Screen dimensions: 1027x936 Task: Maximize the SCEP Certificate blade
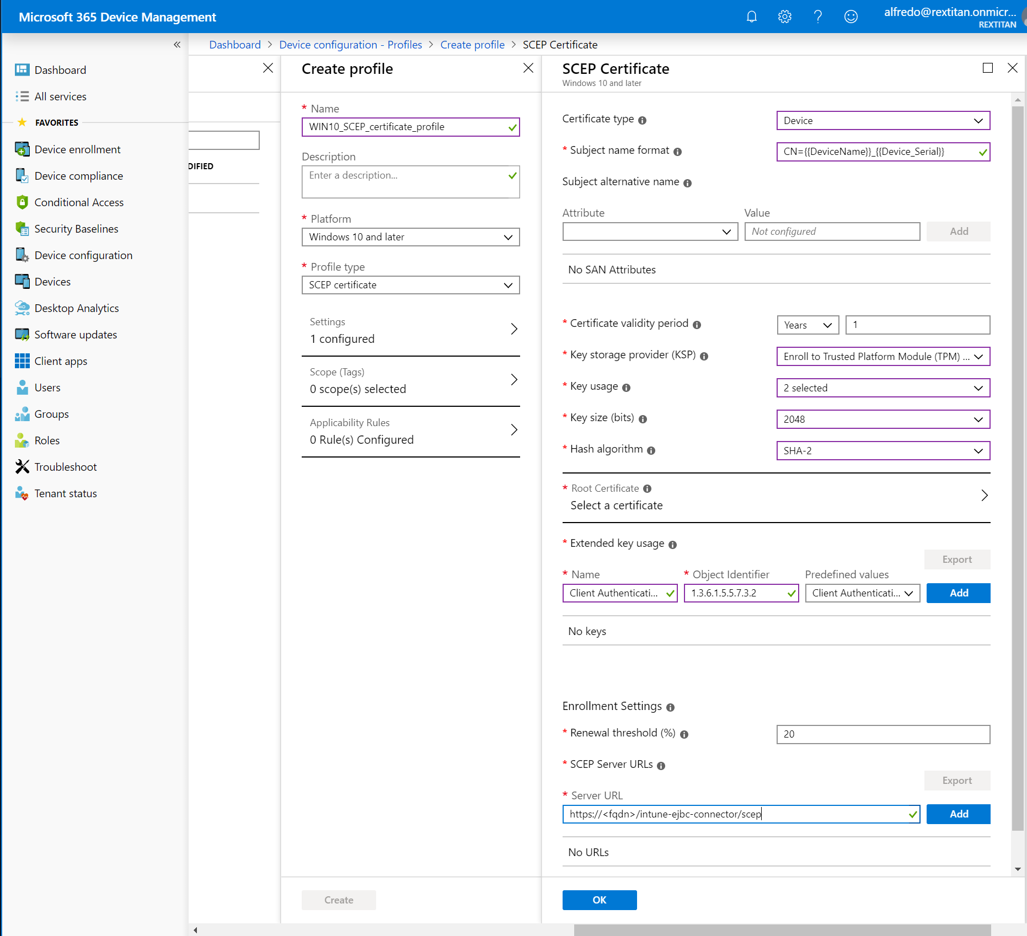click(987, 68)
